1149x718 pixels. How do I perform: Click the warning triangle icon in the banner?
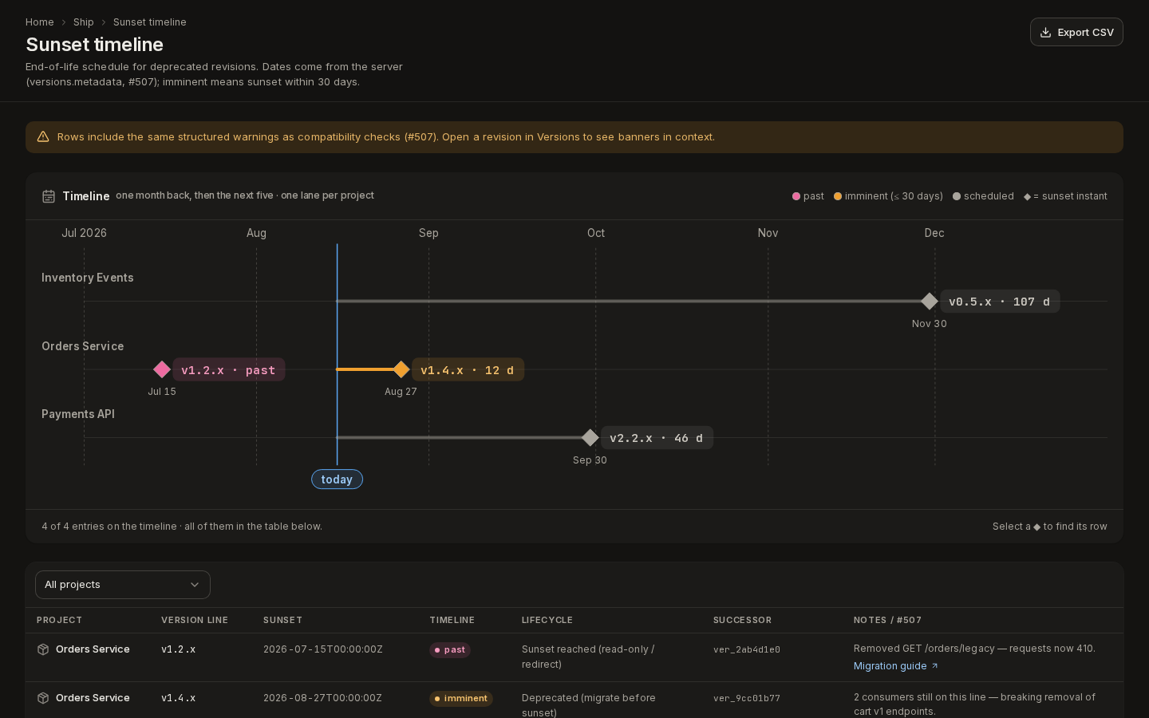43,137
